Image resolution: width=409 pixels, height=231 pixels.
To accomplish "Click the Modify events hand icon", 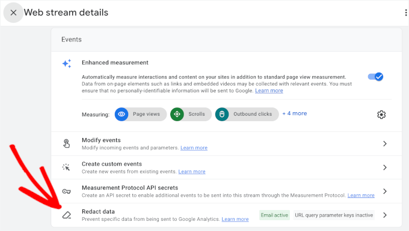I will (x=67, y=143).
